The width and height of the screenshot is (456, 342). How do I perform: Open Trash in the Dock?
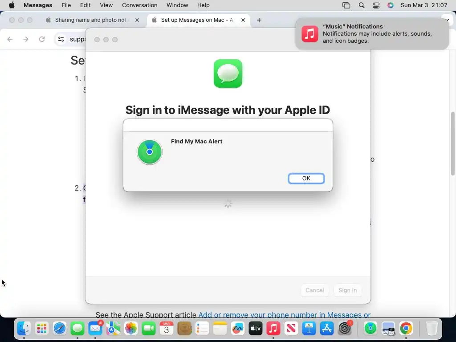(432, 329)
